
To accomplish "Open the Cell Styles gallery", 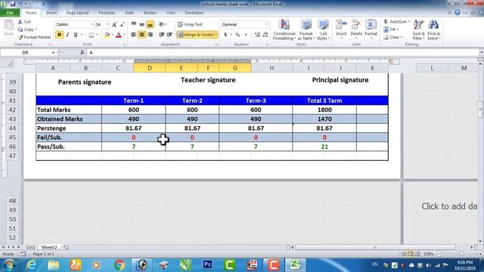I will tap(323, 29).
